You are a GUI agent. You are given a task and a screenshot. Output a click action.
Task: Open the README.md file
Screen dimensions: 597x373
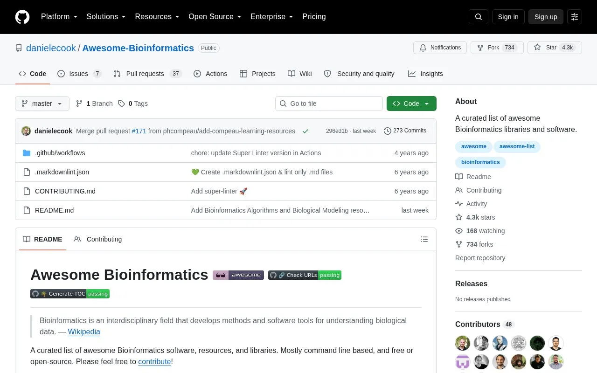(x=54, y=210)
